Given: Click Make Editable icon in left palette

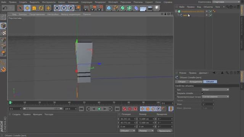Looking at the screenshot, I should point(3,17).
